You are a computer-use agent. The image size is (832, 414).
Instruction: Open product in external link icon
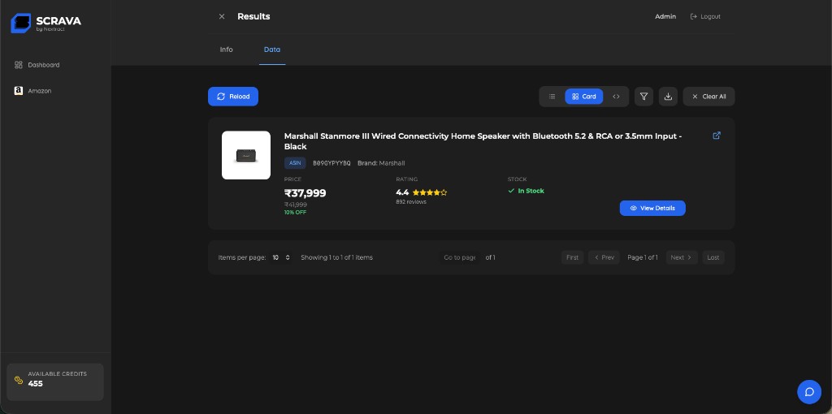pyautogui.click(x=717, y=136)
